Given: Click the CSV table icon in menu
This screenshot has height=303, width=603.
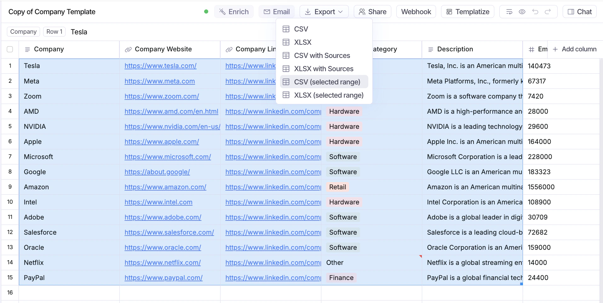Looking at the screenshot, I should 286,29.
